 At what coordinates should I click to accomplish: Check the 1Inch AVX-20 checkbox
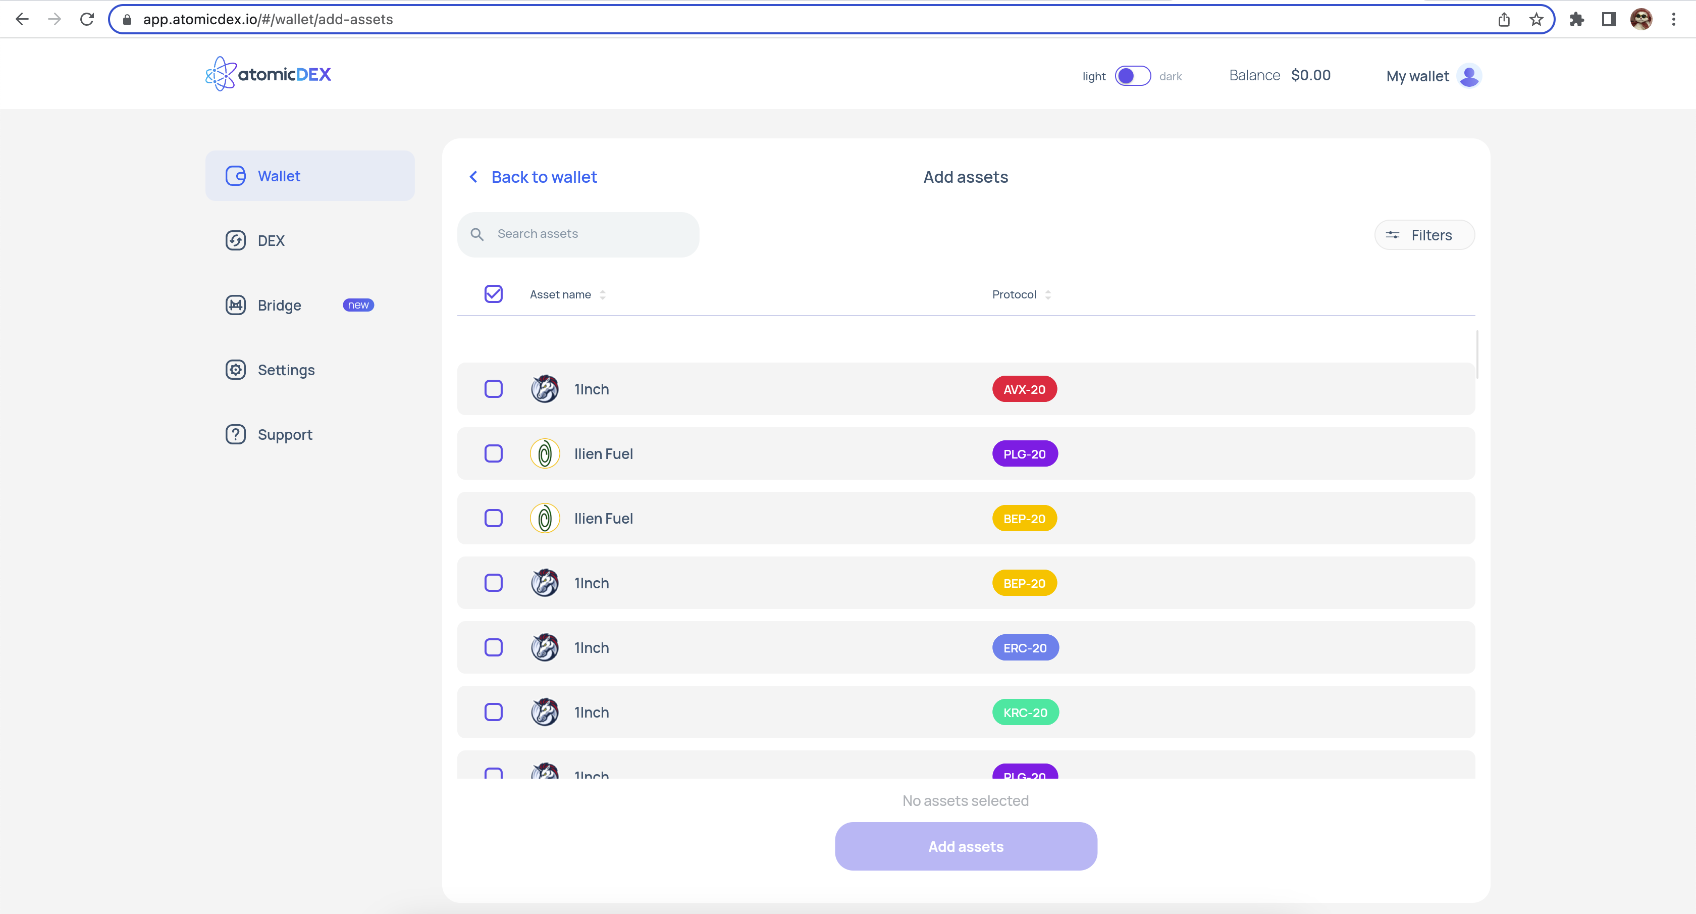tap(493, 388)
